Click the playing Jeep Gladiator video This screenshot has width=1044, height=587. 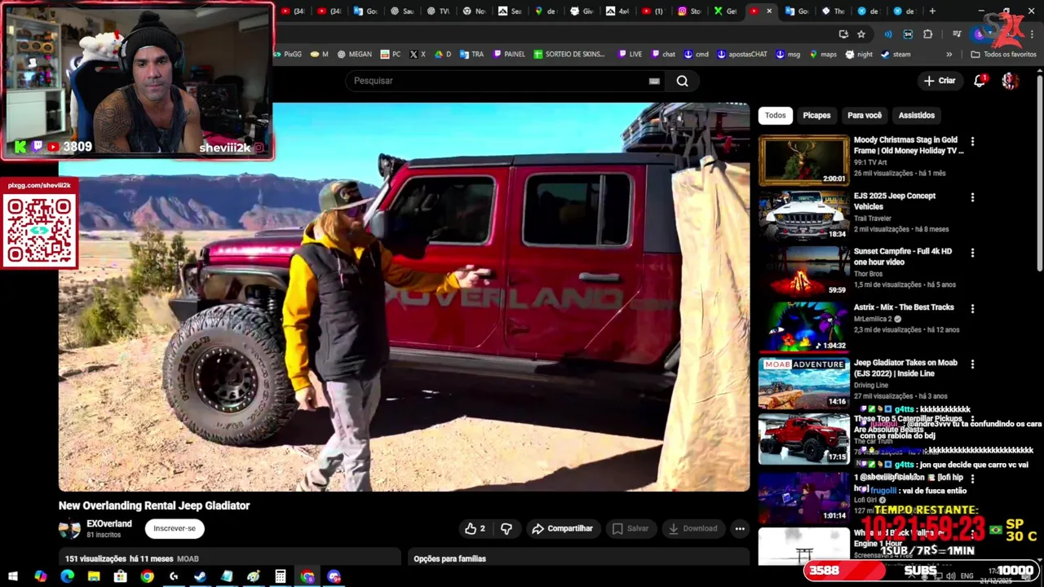(404, 297)
